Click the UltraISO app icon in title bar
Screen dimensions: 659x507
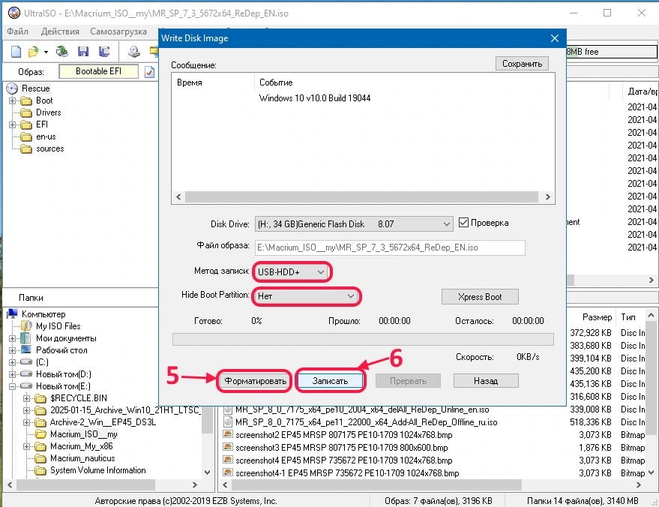(13, 13)
